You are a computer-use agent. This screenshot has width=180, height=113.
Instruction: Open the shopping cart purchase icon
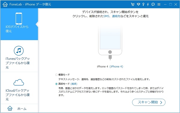point(133,4)
